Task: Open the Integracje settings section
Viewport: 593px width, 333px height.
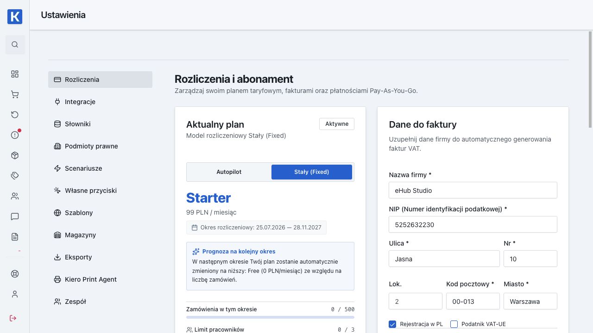Action: [x=100, y=102]
